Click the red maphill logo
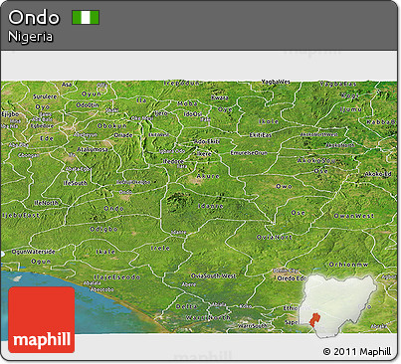Image resolution: width=401 pixels, height=364 pixels. 42,319
